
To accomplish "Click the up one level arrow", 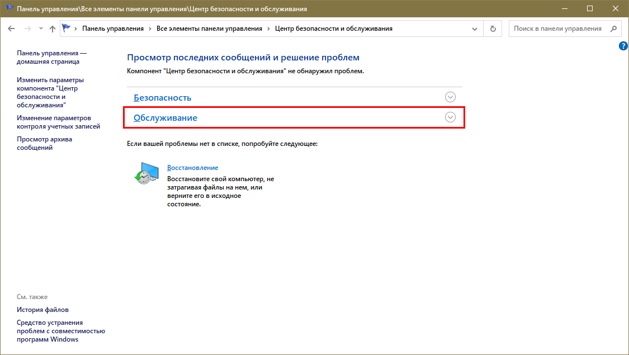I will tap(53, 29).
